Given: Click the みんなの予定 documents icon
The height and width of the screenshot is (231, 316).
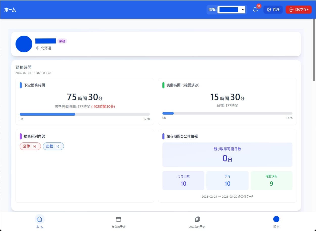Looking at the screenshot, I should pos(198,219).
